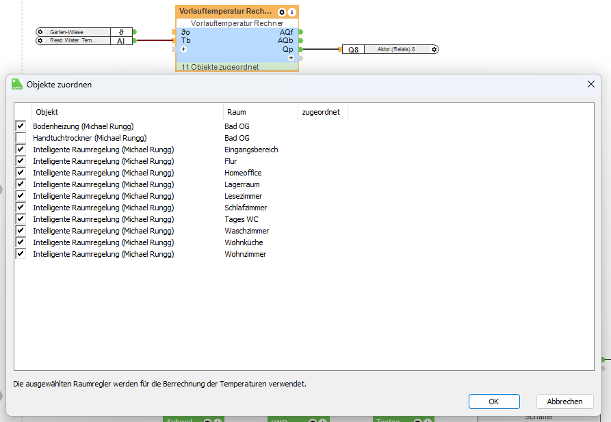This screenshot has width=611, height=422.
Task: Click room cell 'Homeoffice'
Action: [243, 173]
